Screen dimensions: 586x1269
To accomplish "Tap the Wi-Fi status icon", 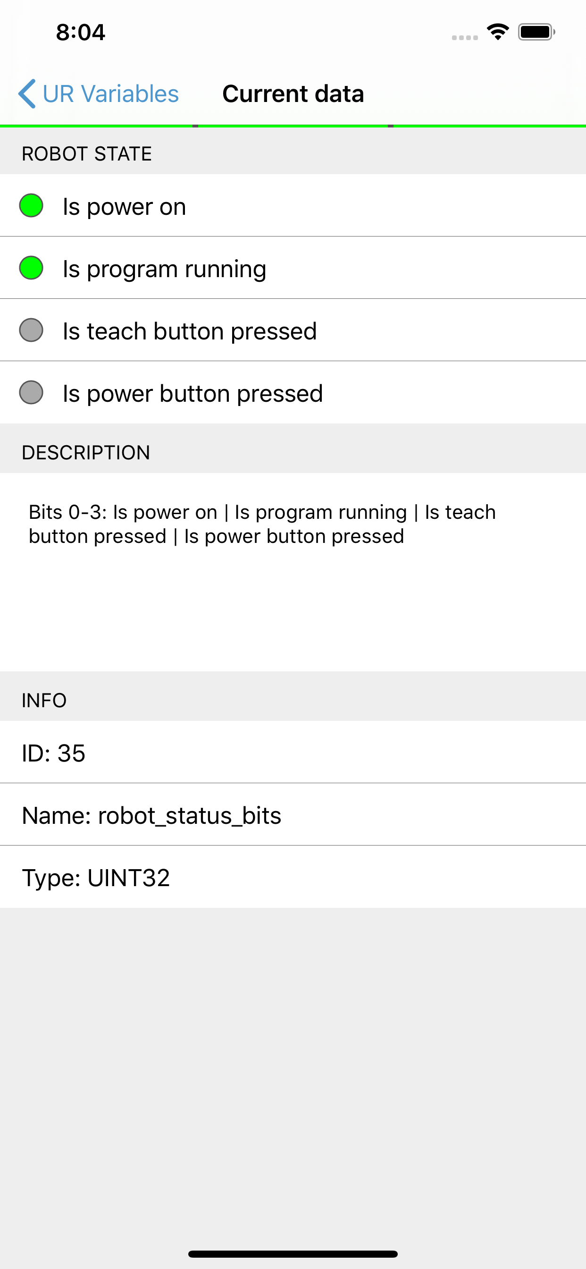I will click(498, 32).
